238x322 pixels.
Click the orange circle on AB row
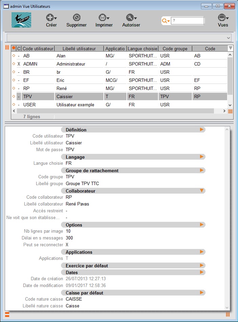coord(14,56)
